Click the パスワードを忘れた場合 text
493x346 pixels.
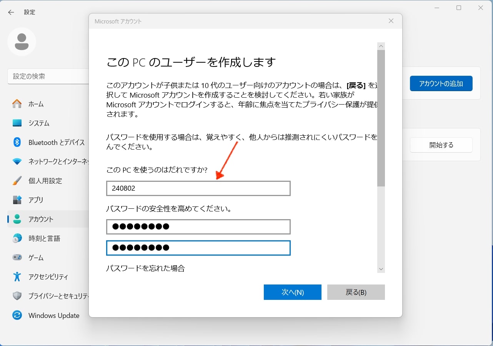[145, 268]
